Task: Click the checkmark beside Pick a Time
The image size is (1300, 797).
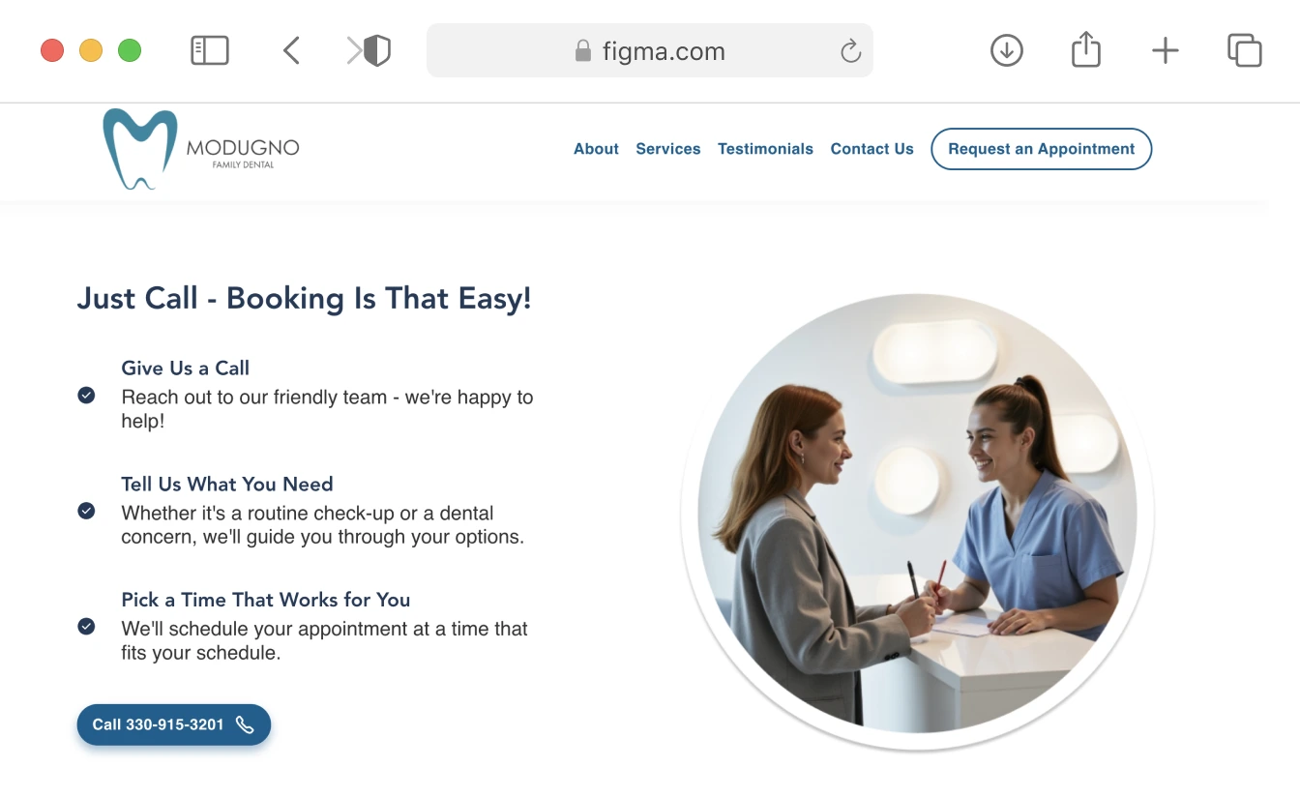Action: click(x=86, y=627)
